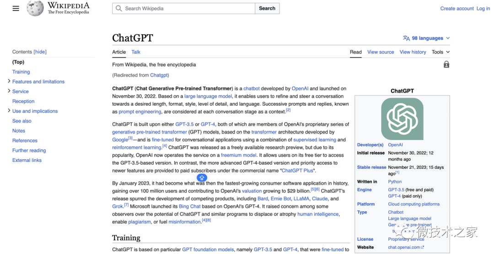Open the freemium model link
The height and width of the screenshot is (254, 494).
pyautogui.click(x=239, y=155)
